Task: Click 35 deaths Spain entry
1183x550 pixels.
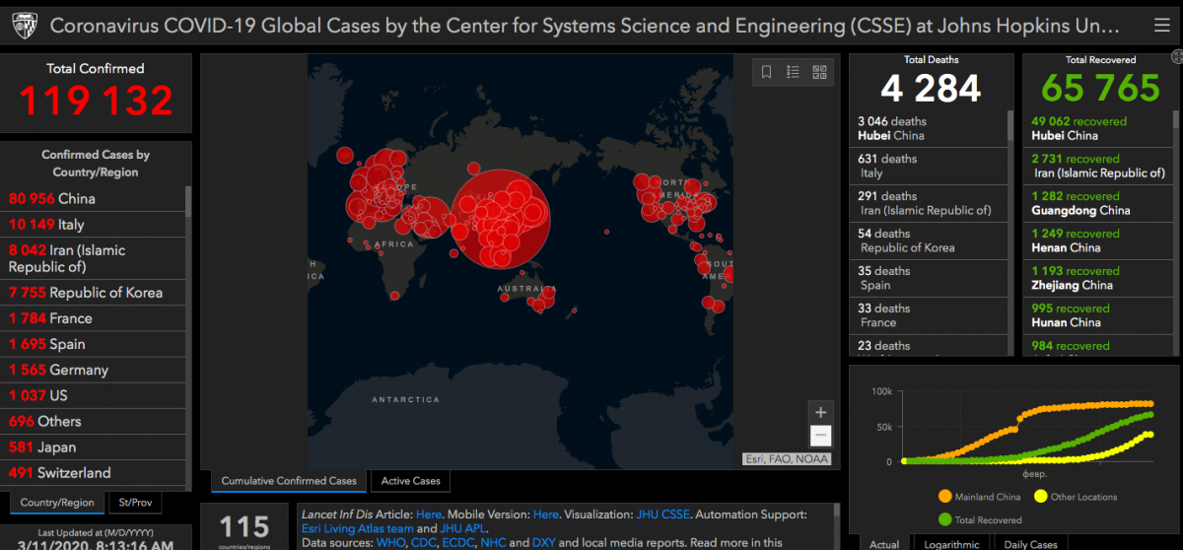Action: [x=929, y=278]
